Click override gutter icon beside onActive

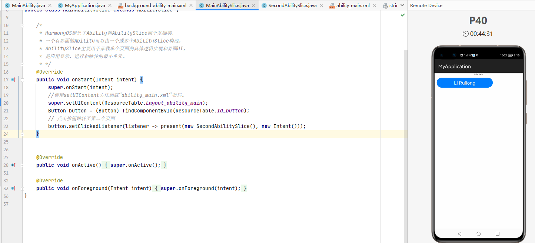click(x=13, y=165)
